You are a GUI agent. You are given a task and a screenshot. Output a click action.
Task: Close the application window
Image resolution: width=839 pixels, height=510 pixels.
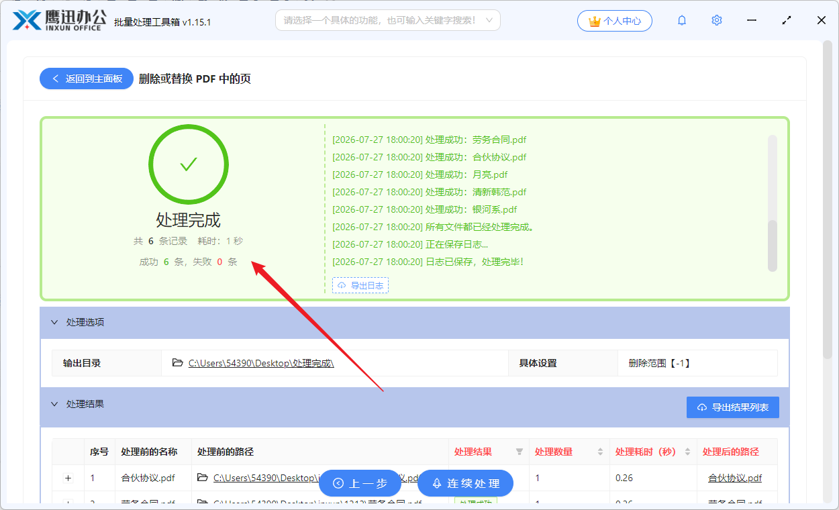click(x=822, y=21)
